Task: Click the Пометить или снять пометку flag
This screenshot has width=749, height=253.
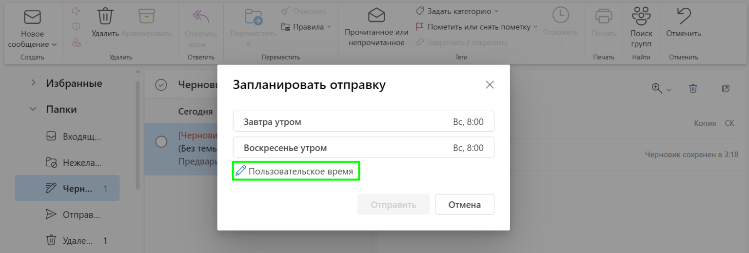Action: tap(419, 27)
